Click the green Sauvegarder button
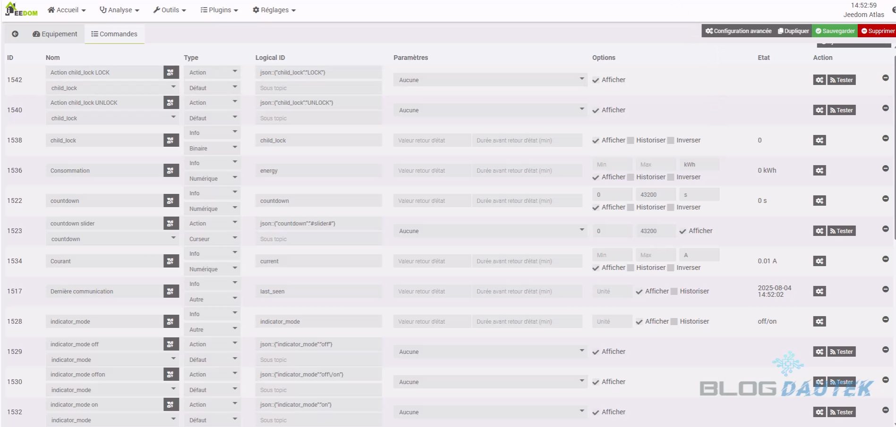This screenshot has width=896, height=427. point(835,31)
